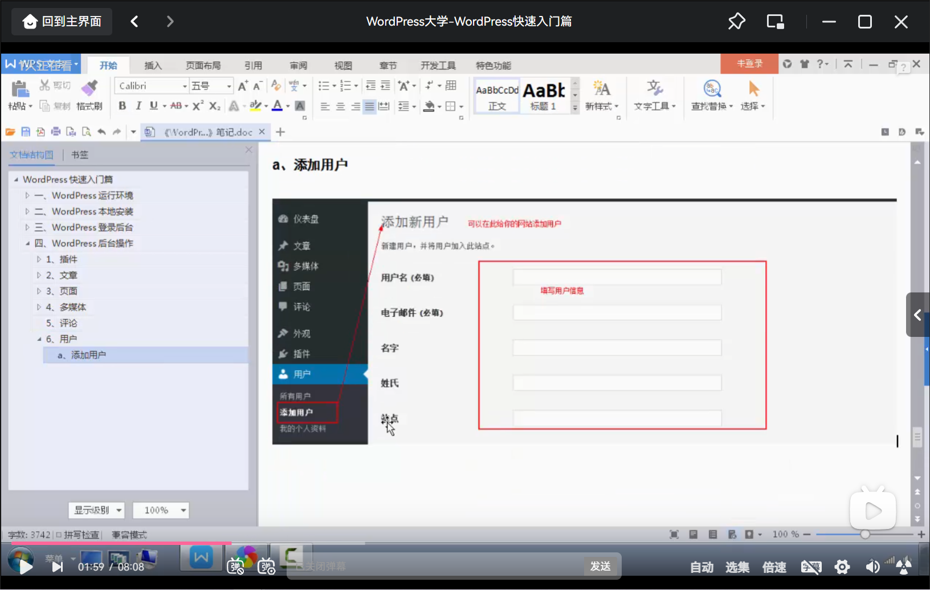Image resolution: width=930 pixels, height=590 pixels.
Task: Return to main interface via home button
Action: click(x=62, y=22)
